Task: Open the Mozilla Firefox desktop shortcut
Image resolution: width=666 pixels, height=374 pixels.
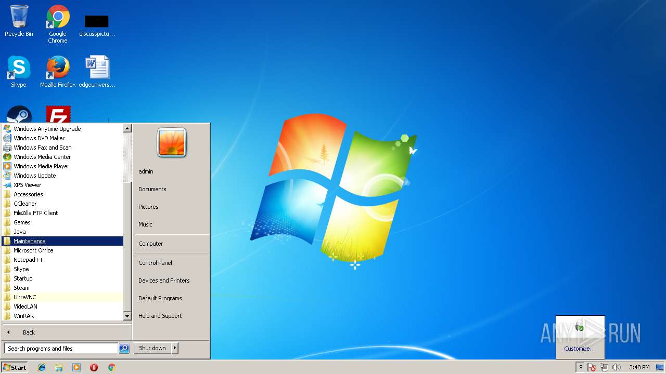Action: coord(58,72)
